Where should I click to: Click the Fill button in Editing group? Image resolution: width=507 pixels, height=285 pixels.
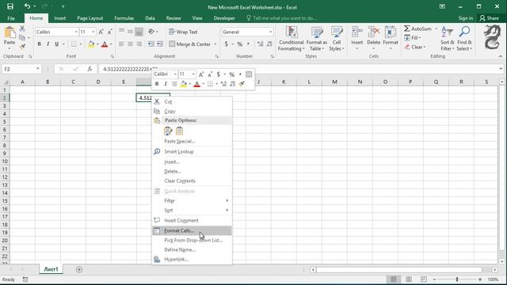[412, 38]
